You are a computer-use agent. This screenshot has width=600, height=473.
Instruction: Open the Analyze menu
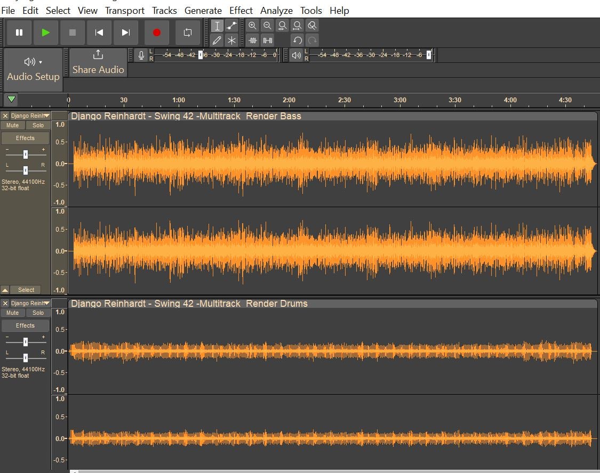276,10
